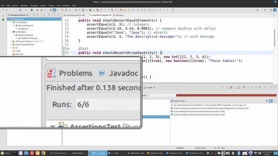This screenshot has height=156, width=278.
Task: Collapse the src/test/java folder
Action: point(11,32)
